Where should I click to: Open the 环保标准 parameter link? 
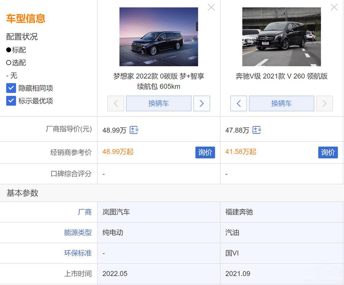(78, 253)
